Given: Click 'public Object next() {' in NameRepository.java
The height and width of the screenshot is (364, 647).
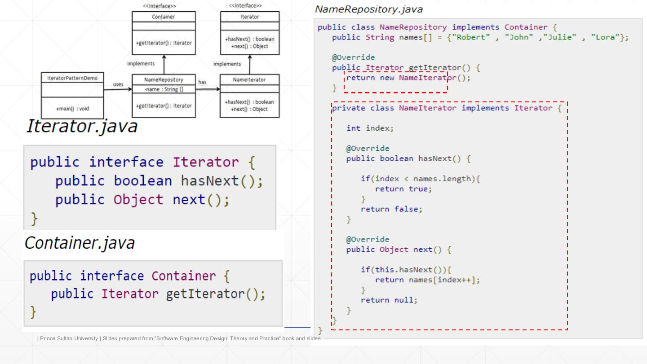Looking at the screenshot, I should (399, 250).
